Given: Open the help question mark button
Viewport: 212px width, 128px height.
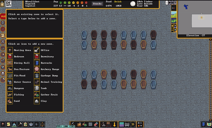Looking at the screenshot, I should 175,3.
